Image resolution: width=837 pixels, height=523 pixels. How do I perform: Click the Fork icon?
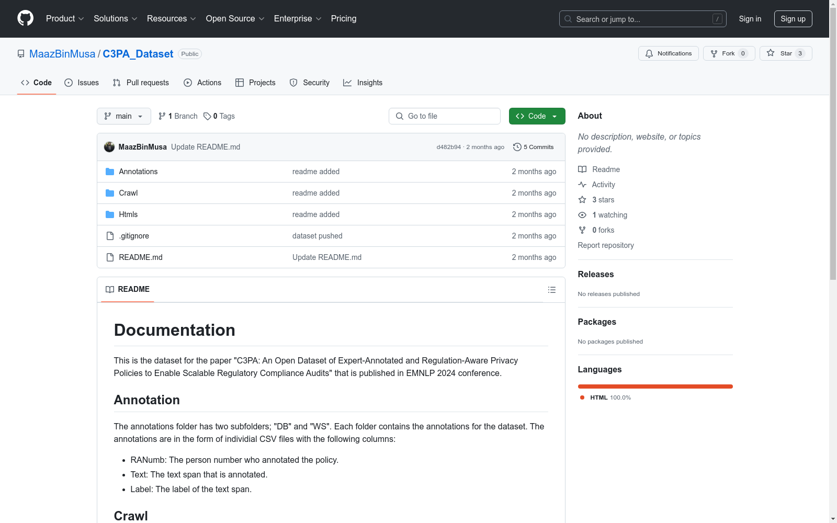click(714, 53)
